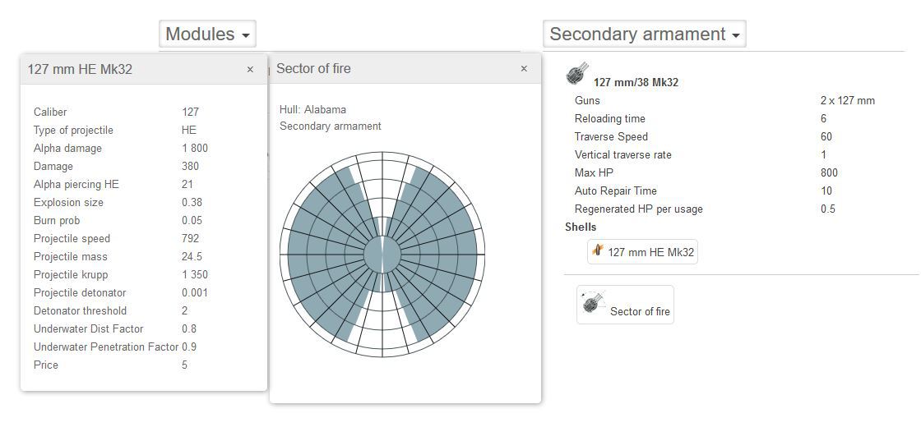
Task: Select the 127 mm HE Mk32 popup title
Action: pos(80,70)
